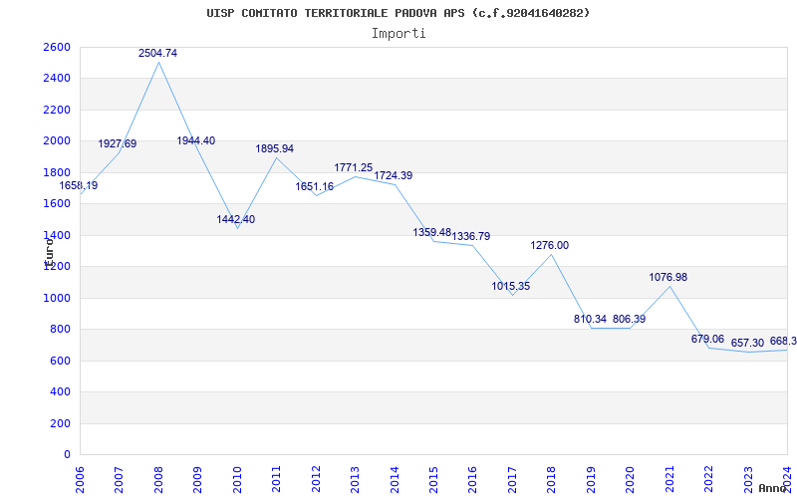
Task: Click the 1771.25 data label
Action: (354, 167)
